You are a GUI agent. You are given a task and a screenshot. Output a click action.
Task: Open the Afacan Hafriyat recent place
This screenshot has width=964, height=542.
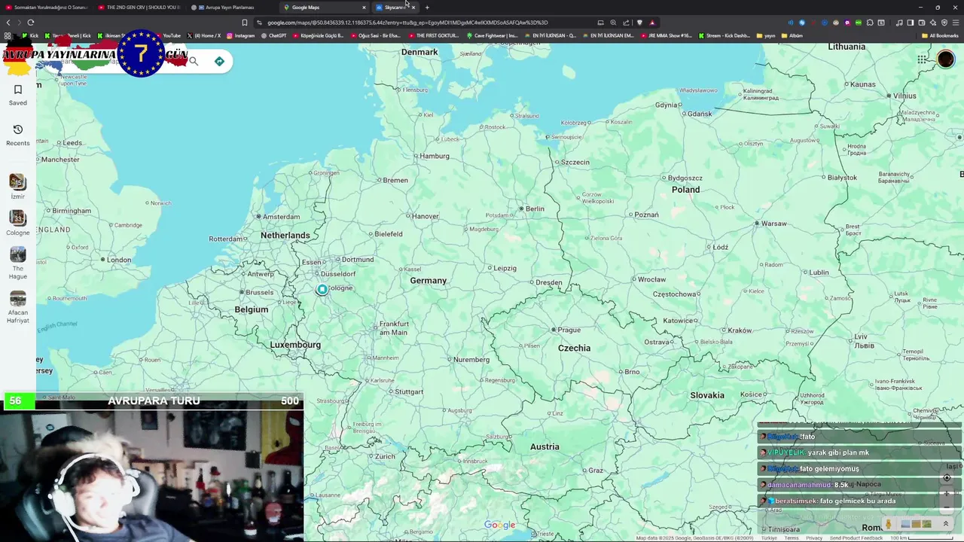[18, 307]
